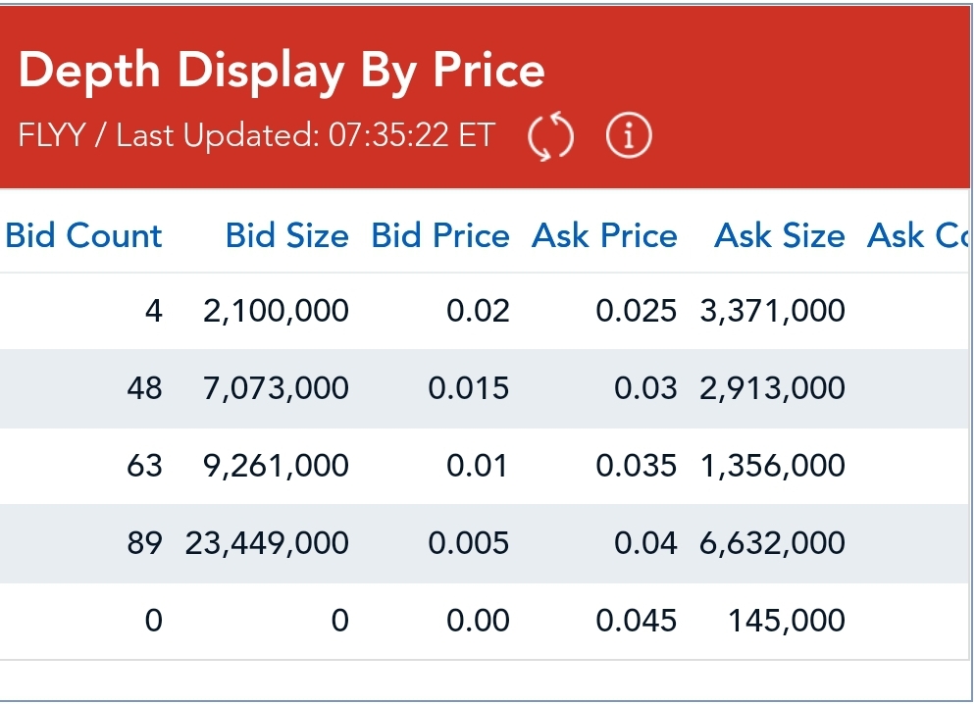Sort by Bid Size column header
The image size is (976, 704).
click(x=286, y=236)
